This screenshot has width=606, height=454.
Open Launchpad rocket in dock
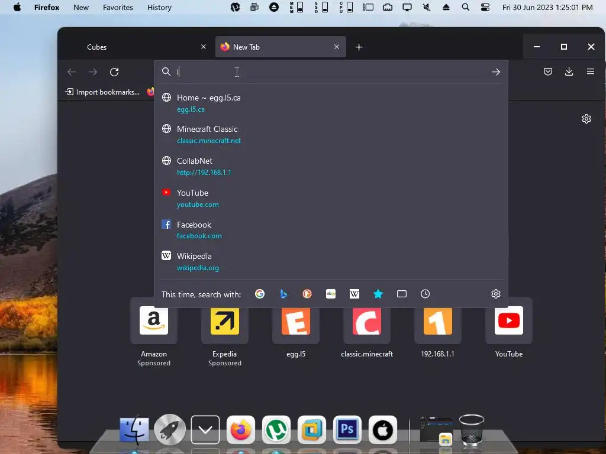169,429
